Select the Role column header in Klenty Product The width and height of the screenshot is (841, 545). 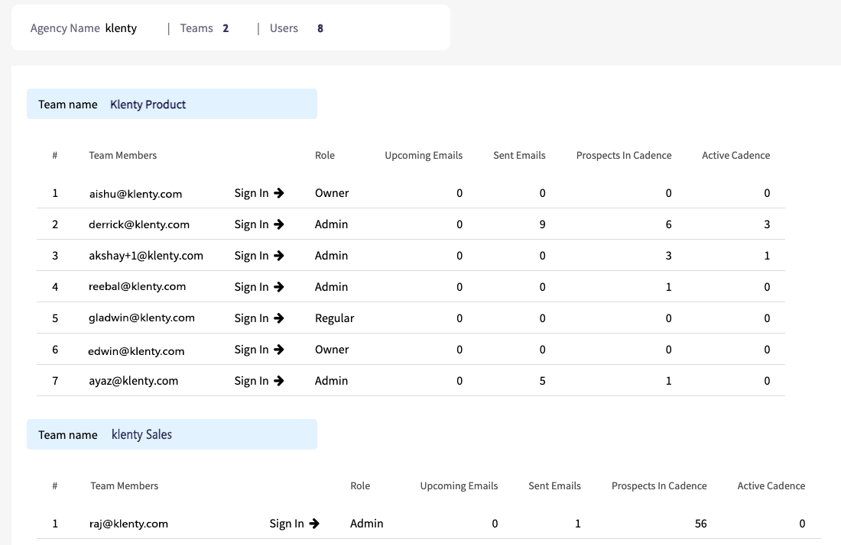pyautogui.click(x=325, y=156)
